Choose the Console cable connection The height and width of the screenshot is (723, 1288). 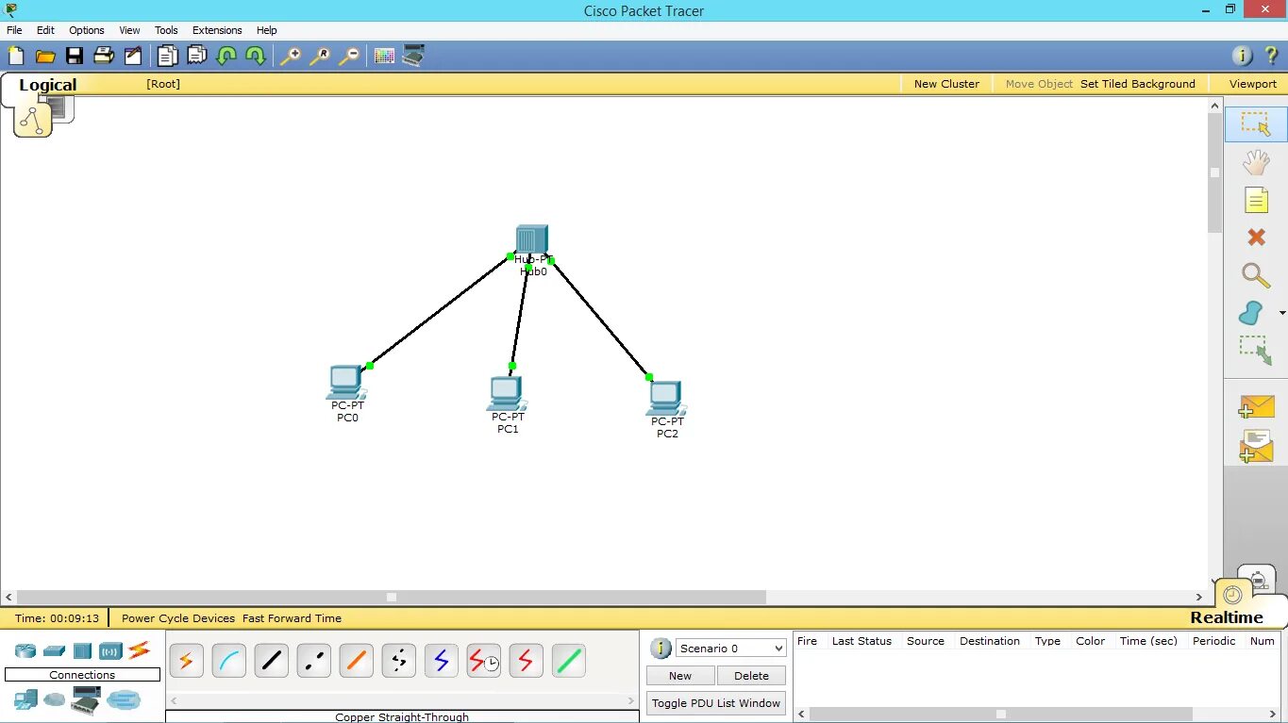tap(228, 662)
